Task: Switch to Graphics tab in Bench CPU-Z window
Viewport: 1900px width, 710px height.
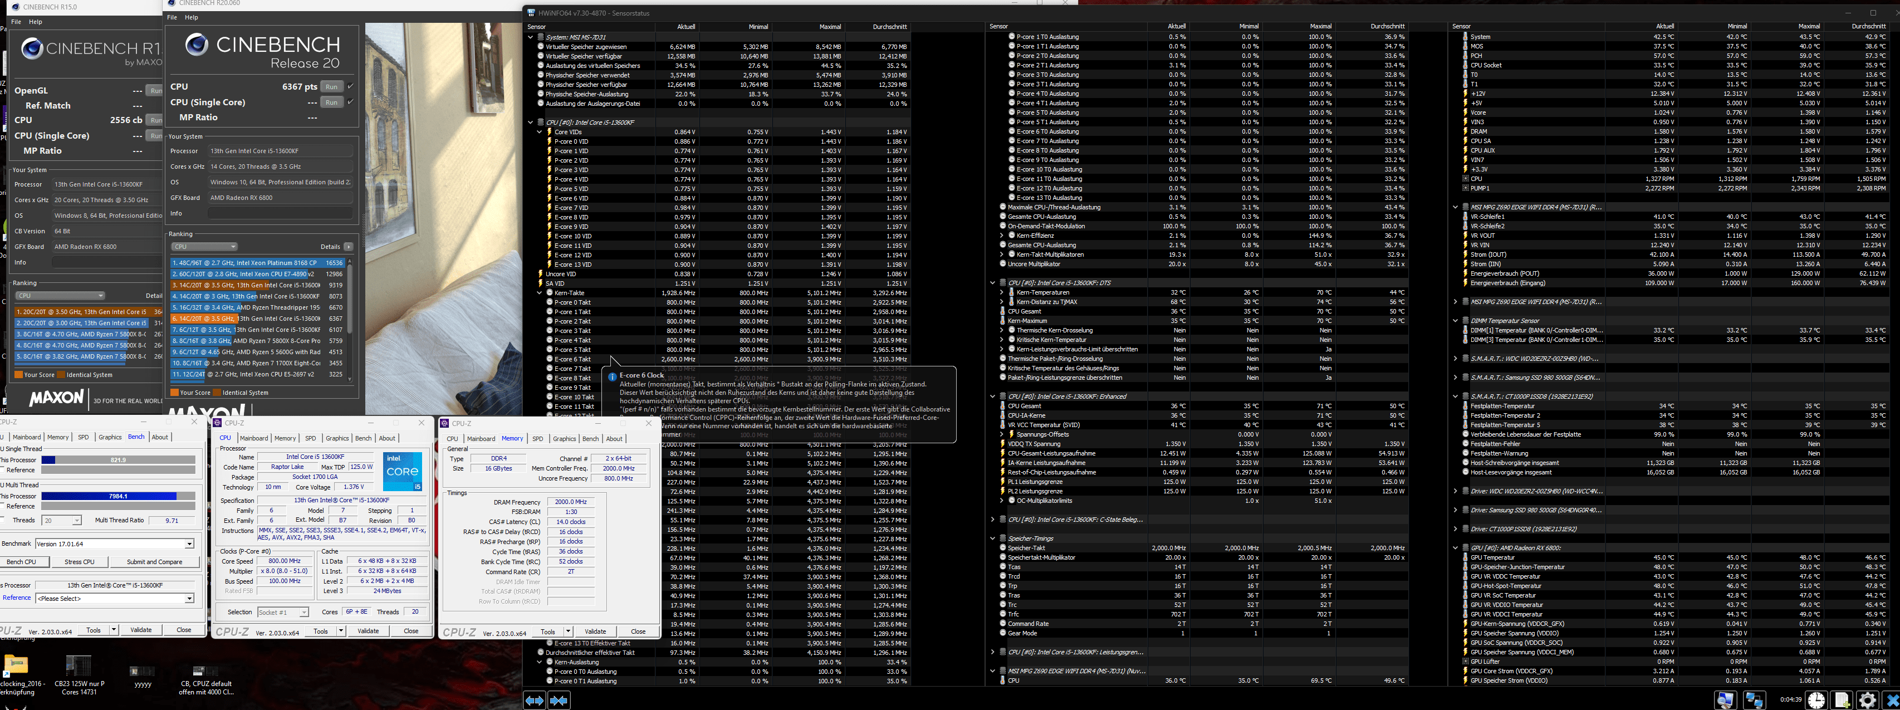Action: (x=110, y=437)
